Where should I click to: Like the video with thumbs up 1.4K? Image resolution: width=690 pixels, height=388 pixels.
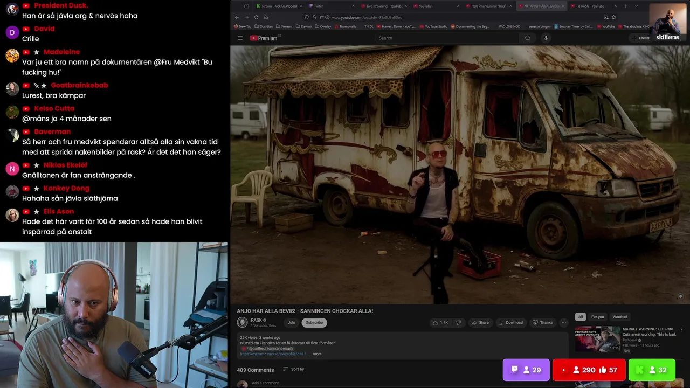(440, 322)
